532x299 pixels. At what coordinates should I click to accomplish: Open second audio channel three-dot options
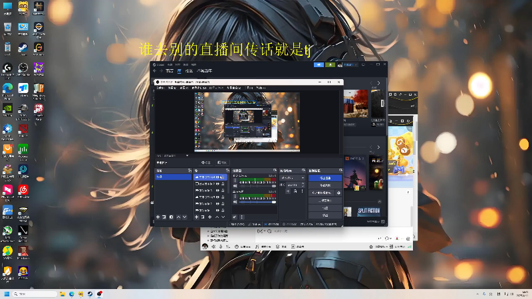tap(235, 197)
